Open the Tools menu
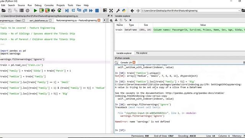The width and height of the screenshot is (245, 138). pos(70,5)
